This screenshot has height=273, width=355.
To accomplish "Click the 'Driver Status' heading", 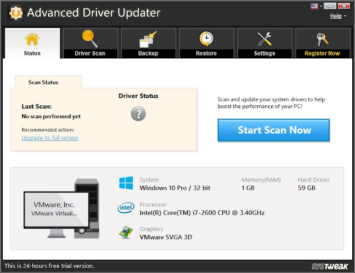I will (138, 96).
